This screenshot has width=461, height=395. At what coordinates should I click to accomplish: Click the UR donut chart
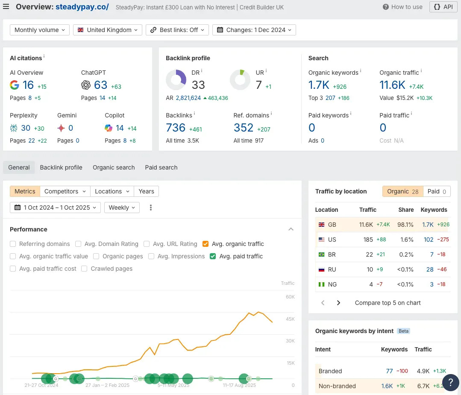(240, 80)
